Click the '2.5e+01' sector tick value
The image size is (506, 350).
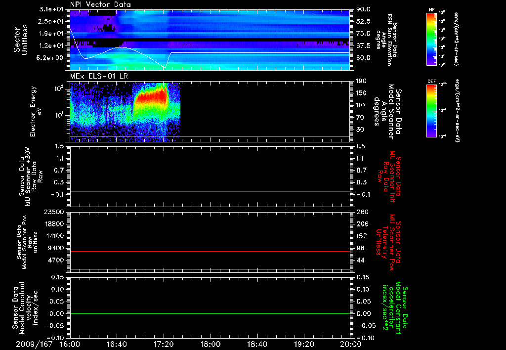51,21
